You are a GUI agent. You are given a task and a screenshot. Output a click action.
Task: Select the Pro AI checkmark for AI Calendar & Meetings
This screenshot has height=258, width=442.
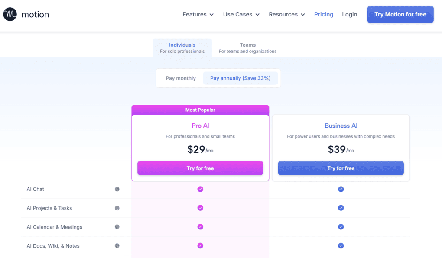[200, 227]
